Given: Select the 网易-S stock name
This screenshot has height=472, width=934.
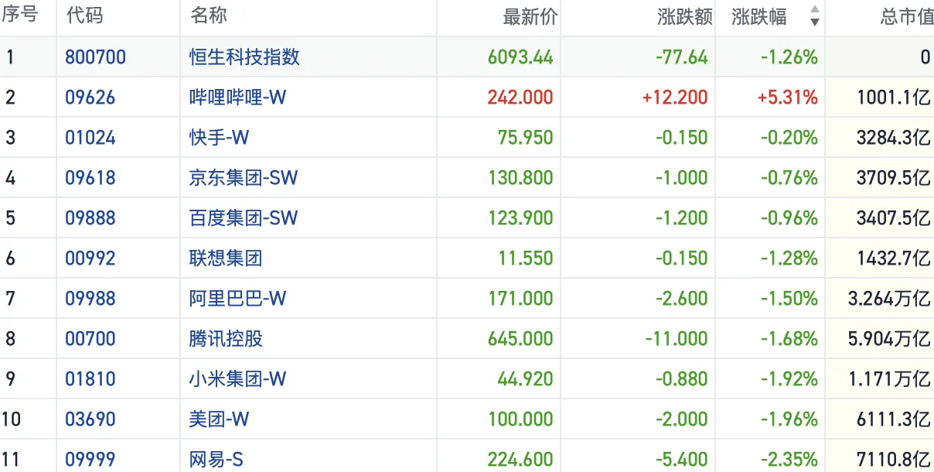Looking at the screenshot, I should tap(216, 460).
